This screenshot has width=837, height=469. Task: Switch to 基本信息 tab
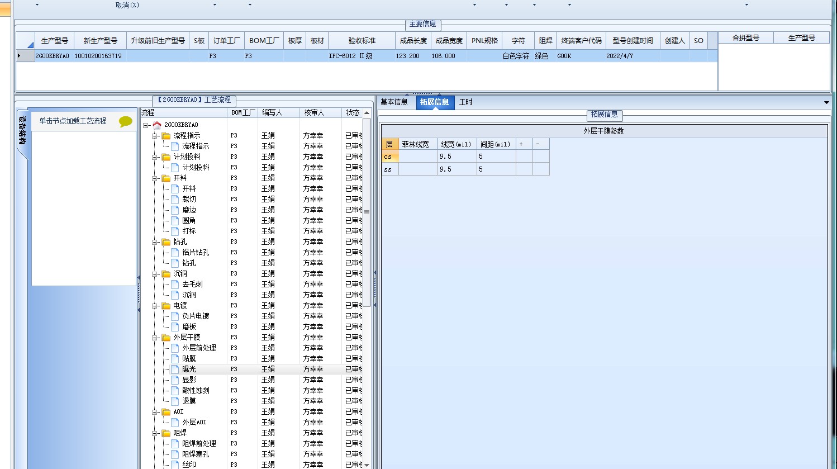(x=394, y=102)
